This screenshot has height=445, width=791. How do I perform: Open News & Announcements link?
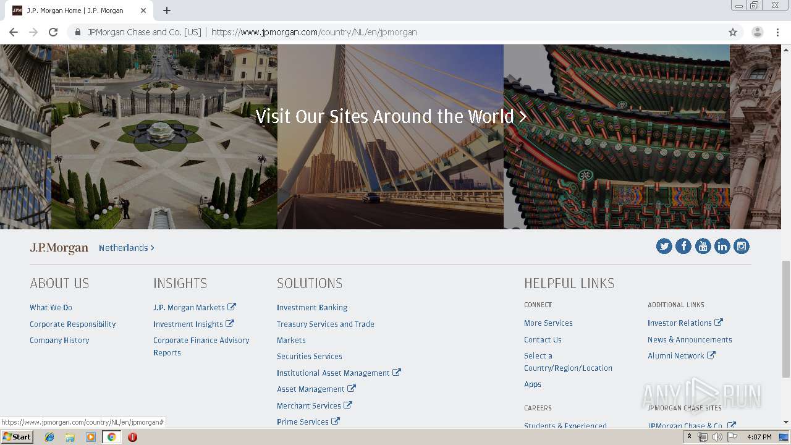click(x=690, y=340)
